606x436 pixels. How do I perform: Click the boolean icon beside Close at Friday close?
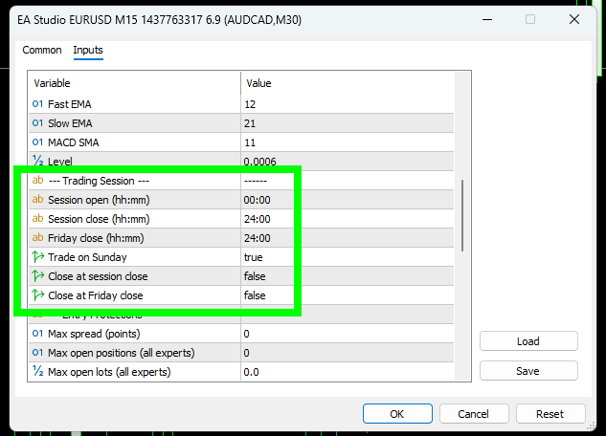click(x=38, y=295)
